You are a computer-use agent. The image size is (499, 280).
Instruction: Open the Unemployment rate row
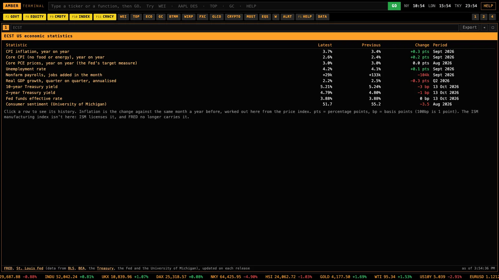(249, 69)
